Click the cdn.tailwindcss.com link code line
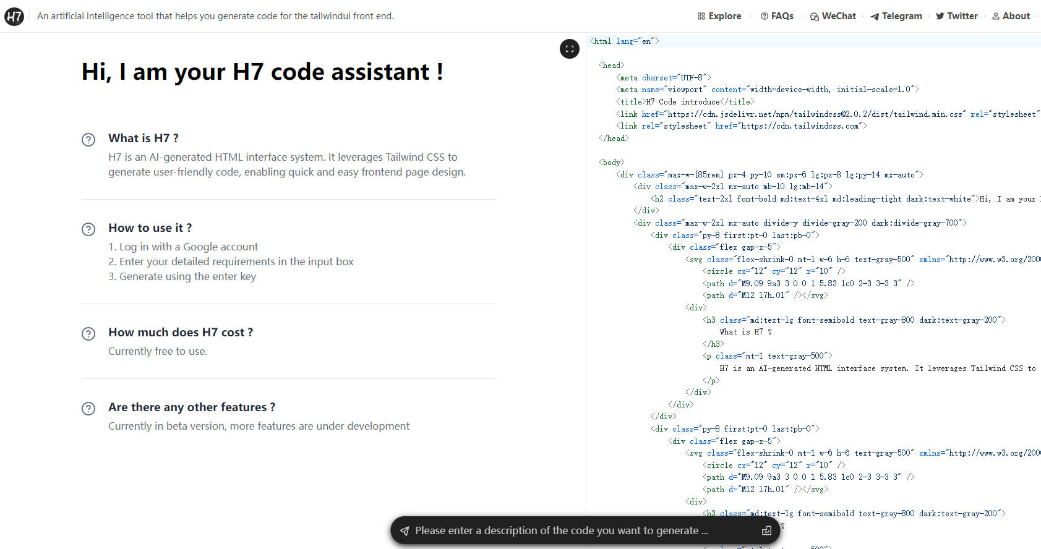The height and width of the screenshot is (549, 1041). pos(741,126)
